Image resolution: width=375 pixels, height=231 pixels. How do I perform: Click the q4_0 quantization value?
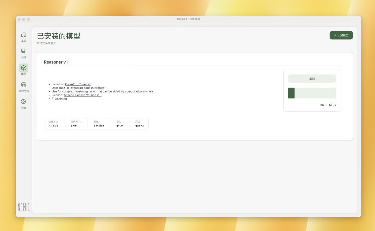[120, 126]
